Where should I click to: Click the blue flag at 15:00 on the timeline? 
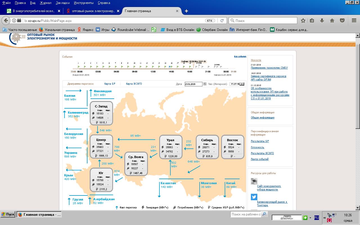click(x=170, y=67)
